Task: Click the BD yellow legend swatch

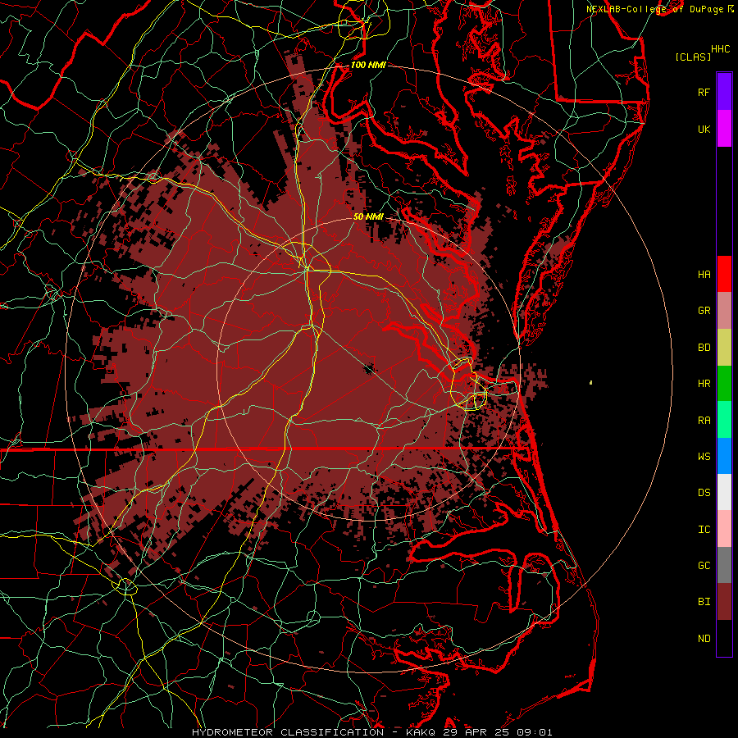Action: click(x=724, y=348)
